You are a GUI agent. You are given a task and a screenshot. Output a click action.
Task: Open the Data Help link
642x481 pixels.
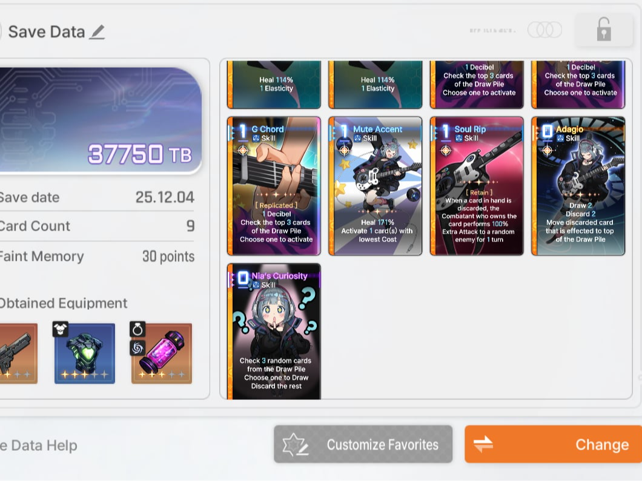tap(39, 445)
